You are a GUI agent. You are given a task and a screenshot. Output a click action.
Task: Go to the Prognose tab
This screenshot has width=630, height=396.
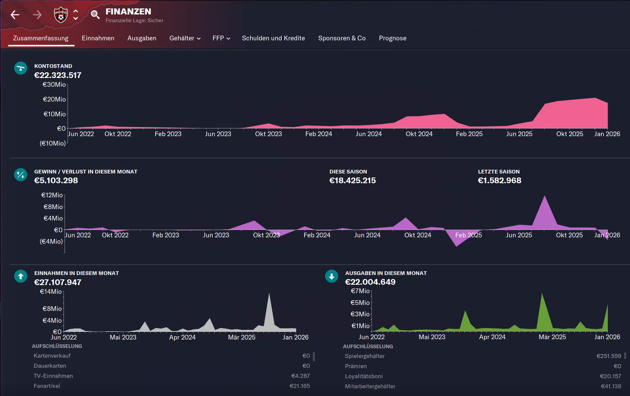392,38
